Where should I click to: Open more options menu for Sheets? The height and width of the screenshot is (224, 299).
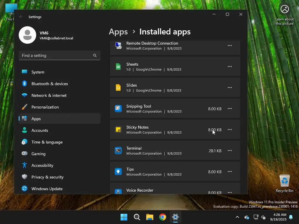point(230,66)
